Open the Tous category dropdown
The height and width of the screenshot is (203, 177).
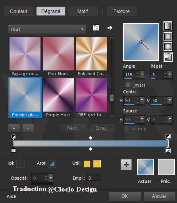click(47, 29)
